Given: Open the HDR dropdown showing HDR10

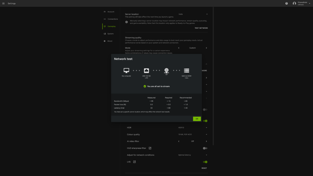Looking at the screenshot, I should coord(206,128).
